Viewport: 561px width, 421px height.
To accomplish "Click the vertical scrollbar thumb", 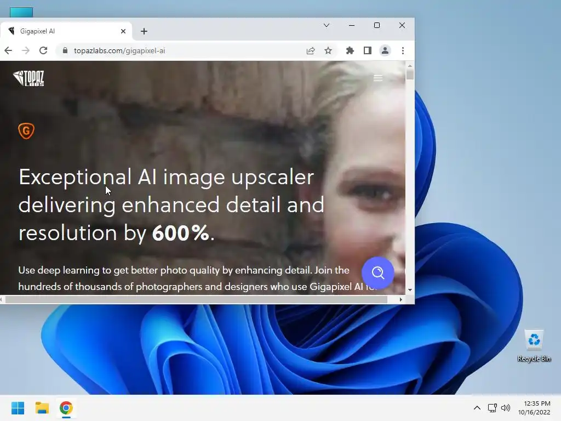I will (410, 75).
